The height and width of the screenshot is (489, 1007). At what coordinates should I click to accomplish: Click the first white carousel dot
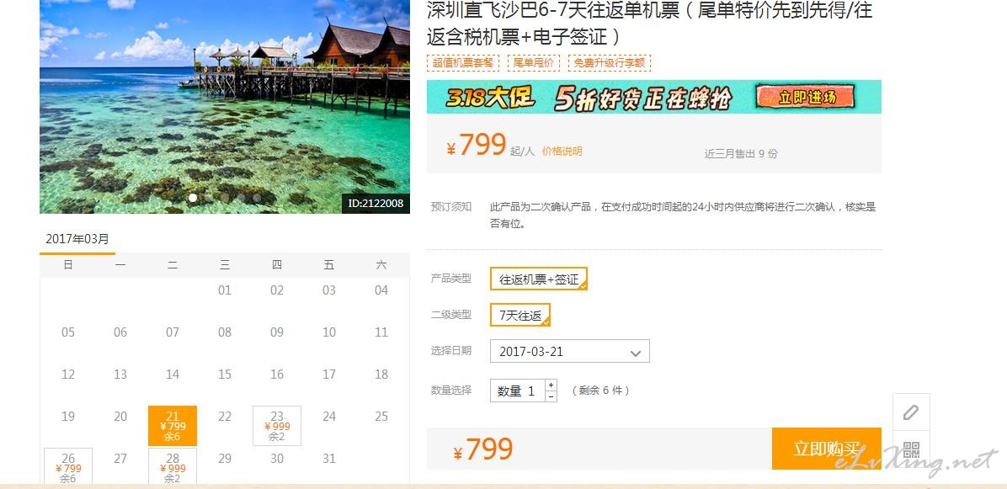pyautogui.click(x=193, y=198)
